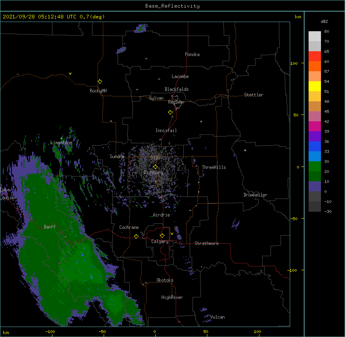Click the 57 value on dBZ legend

[x=327, y=72]
